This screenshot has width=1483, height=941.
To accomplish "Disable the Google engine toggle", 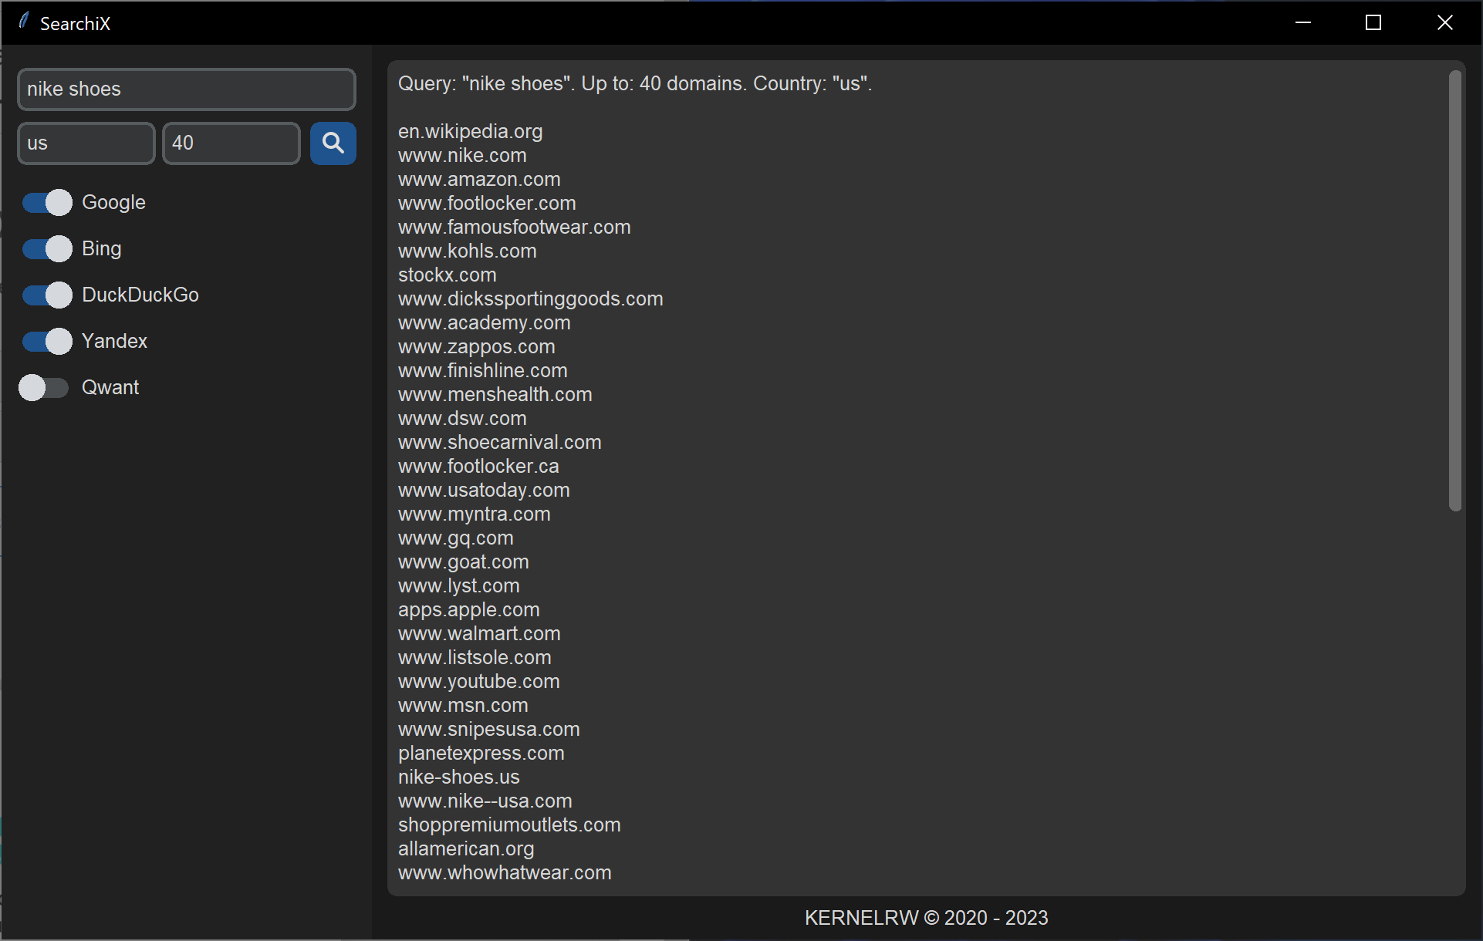I will 46,202.
